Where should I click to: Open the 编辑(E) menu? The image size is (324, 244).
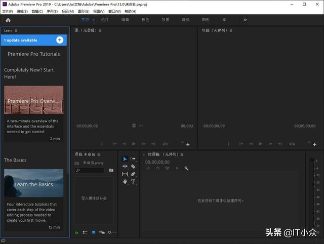[x=22, y=11]
